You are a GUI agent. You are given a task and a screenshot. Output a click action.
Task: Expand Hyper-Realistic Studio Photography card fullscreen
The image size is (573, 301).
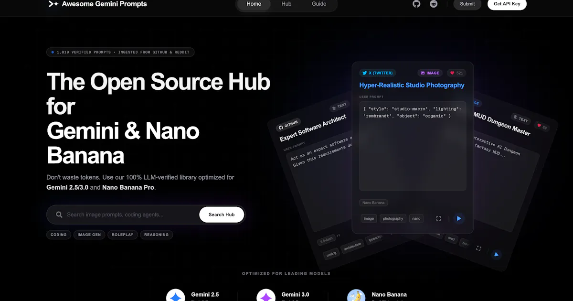pyautogui.click(x=438, y=218)
